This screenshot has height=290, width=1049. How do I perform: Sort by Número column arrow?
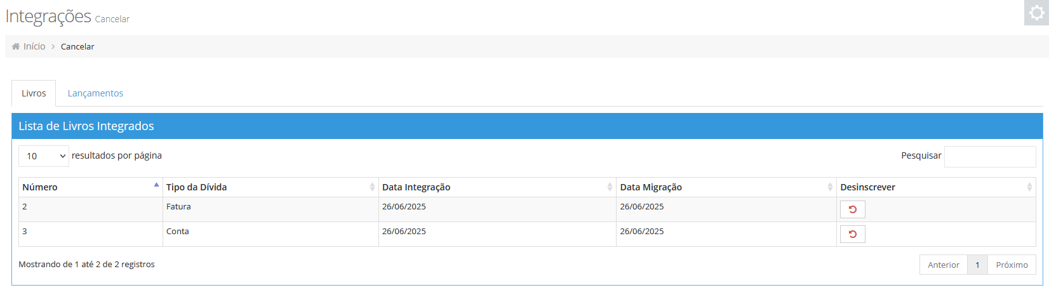coord(156,185)
